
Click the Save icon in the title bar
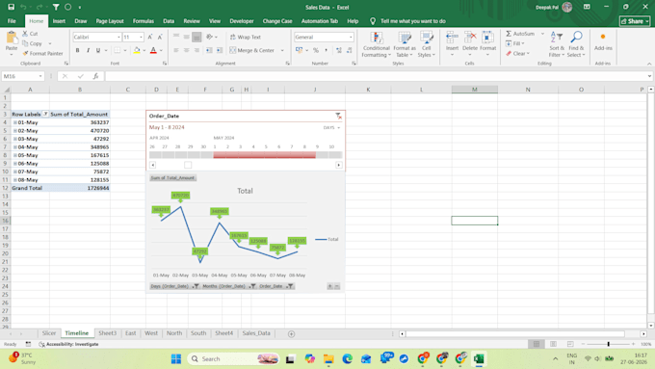pos(12,7)
